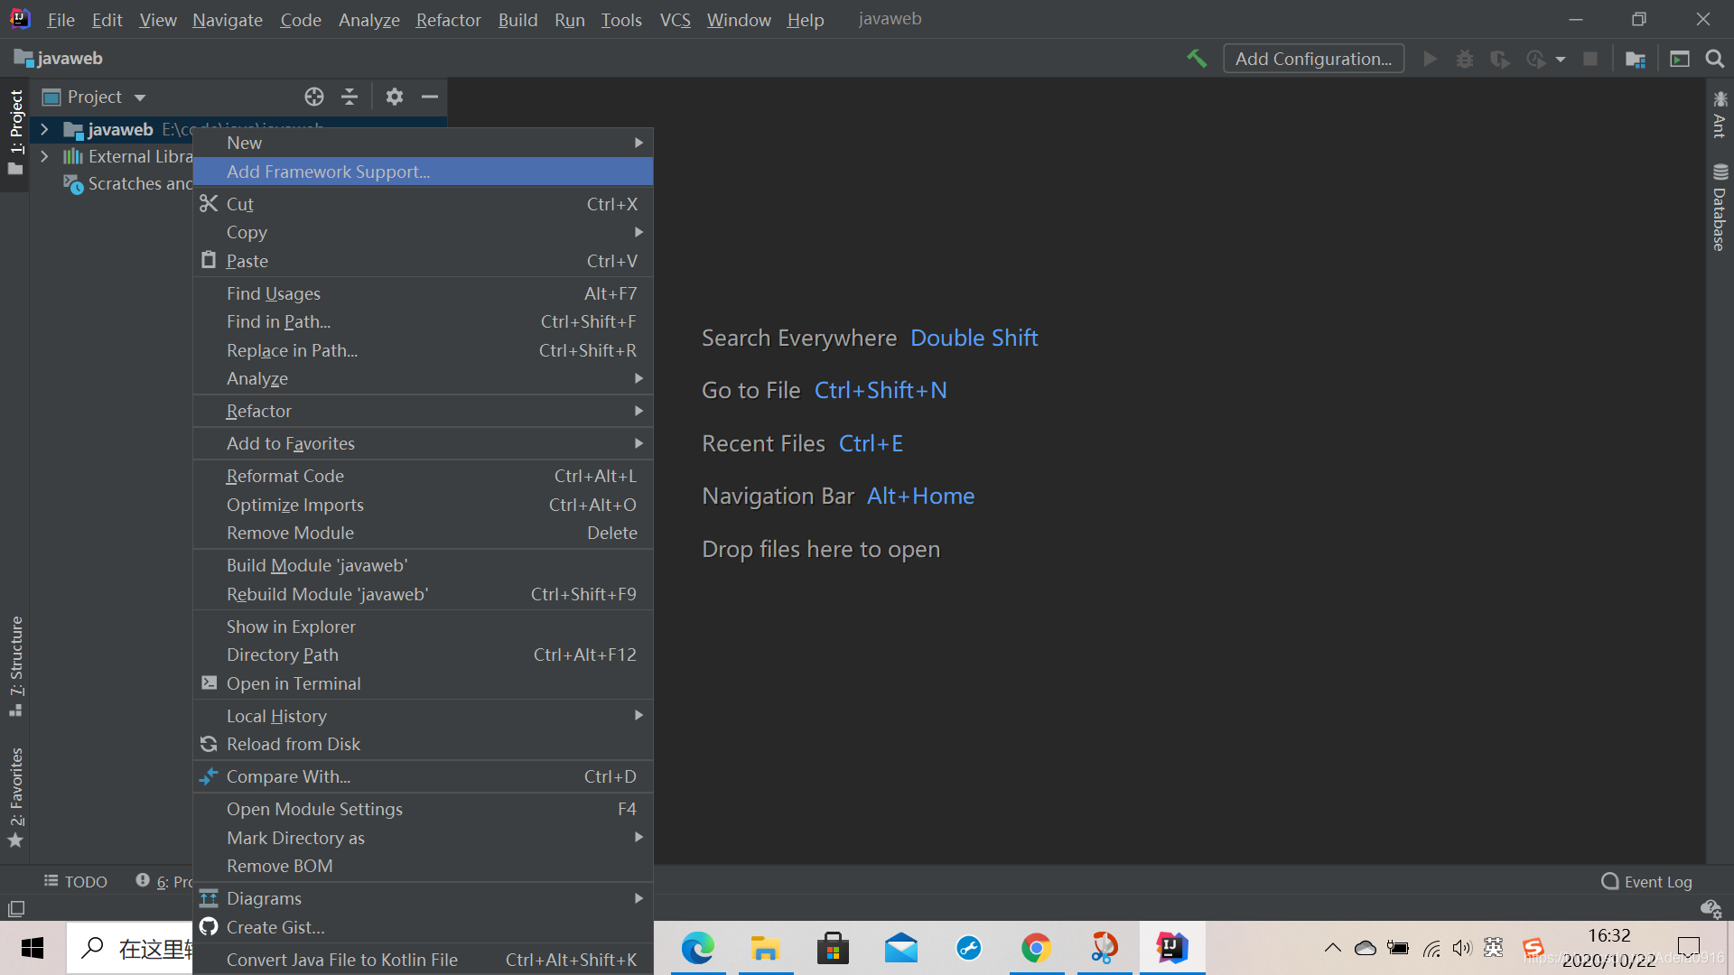Toggle the tool window bars icon in status bar

click(16, 909)
